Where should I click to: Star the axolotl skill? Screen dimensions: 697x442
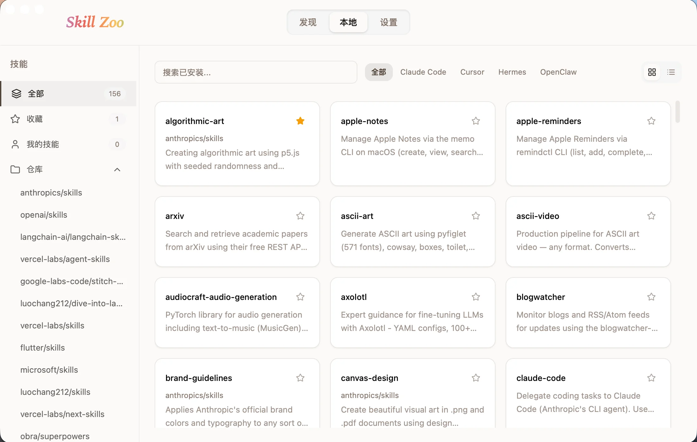tap(476, 297)
